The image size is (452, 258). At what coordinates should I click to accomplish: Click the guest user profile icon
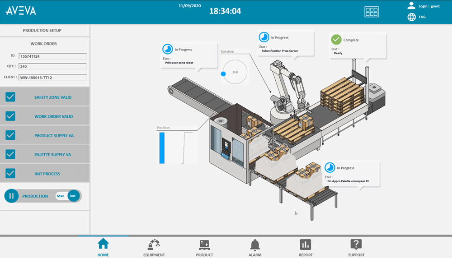[411, 6]
